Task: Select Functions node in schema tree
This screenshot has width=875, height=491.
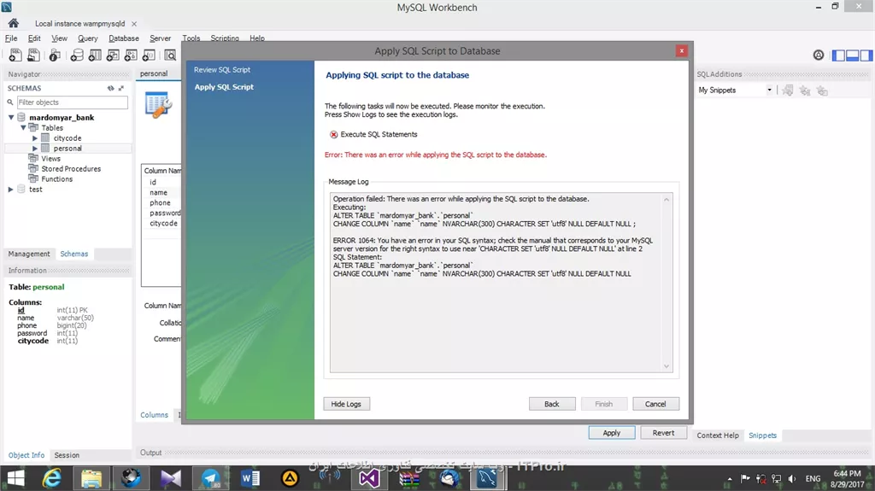Action: [x=57, y=179]
